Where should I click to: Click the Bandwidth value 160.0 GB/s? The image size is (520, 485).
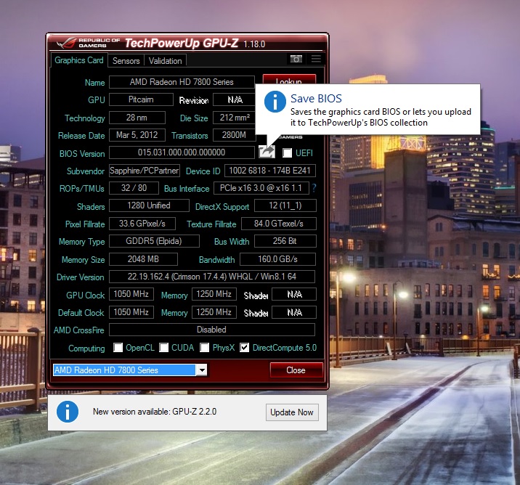[277, 259]
